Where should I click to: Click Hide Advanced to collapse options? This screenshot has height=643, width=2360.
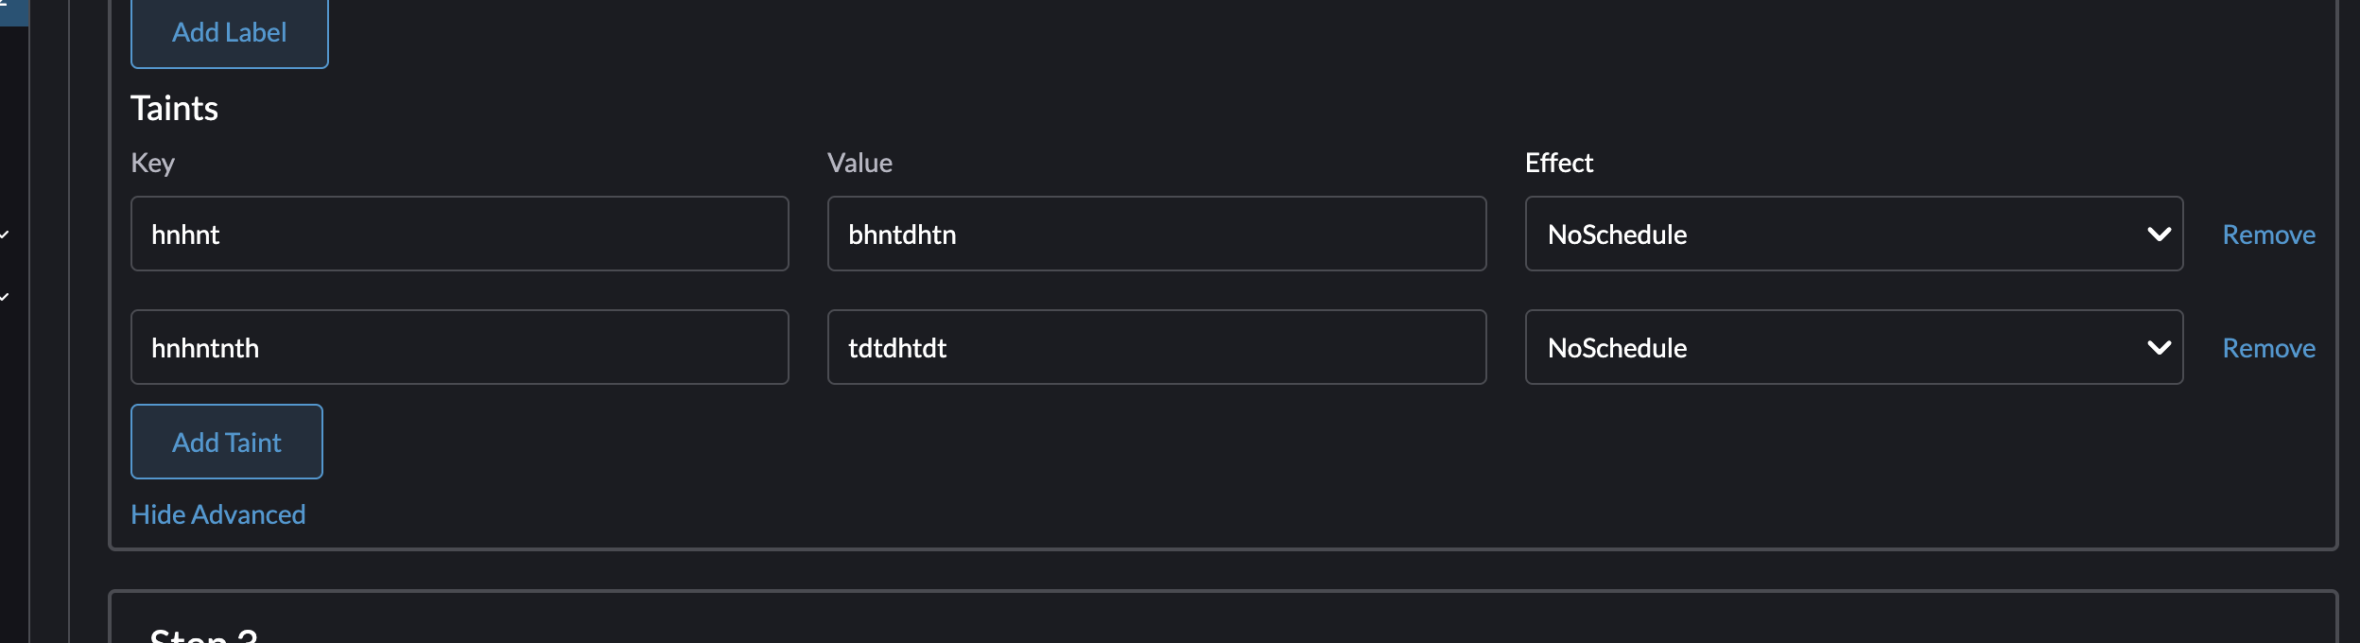point(218,513)
